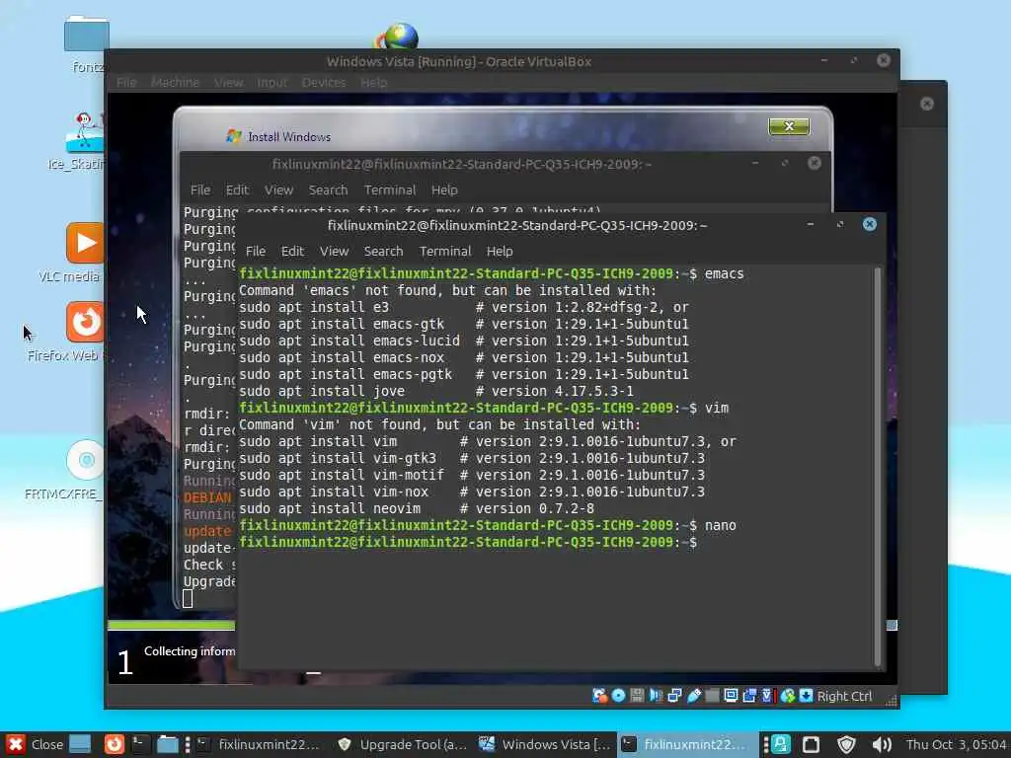The height and width of the screenshot is (758, 1011).
Task: Open Terminal menu in front terminal
Action: click(x=445, y=252)
